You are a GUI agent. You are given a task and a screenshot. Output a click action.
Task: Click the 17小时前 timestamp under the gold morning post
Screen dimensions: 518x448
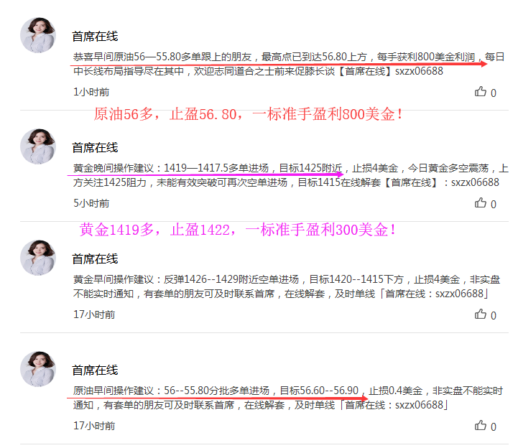pyautogui.click(x=94, y=314)
